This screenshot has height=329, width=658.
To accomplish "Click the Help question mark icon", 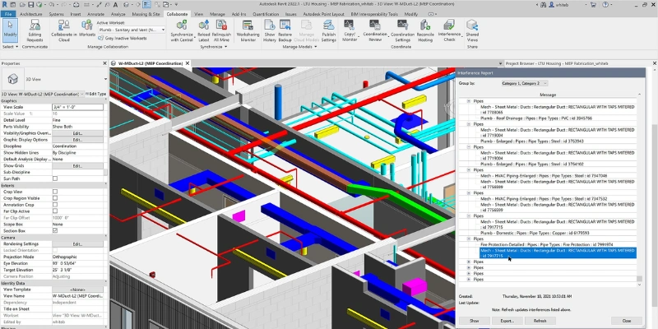I will tap(605, 5).
